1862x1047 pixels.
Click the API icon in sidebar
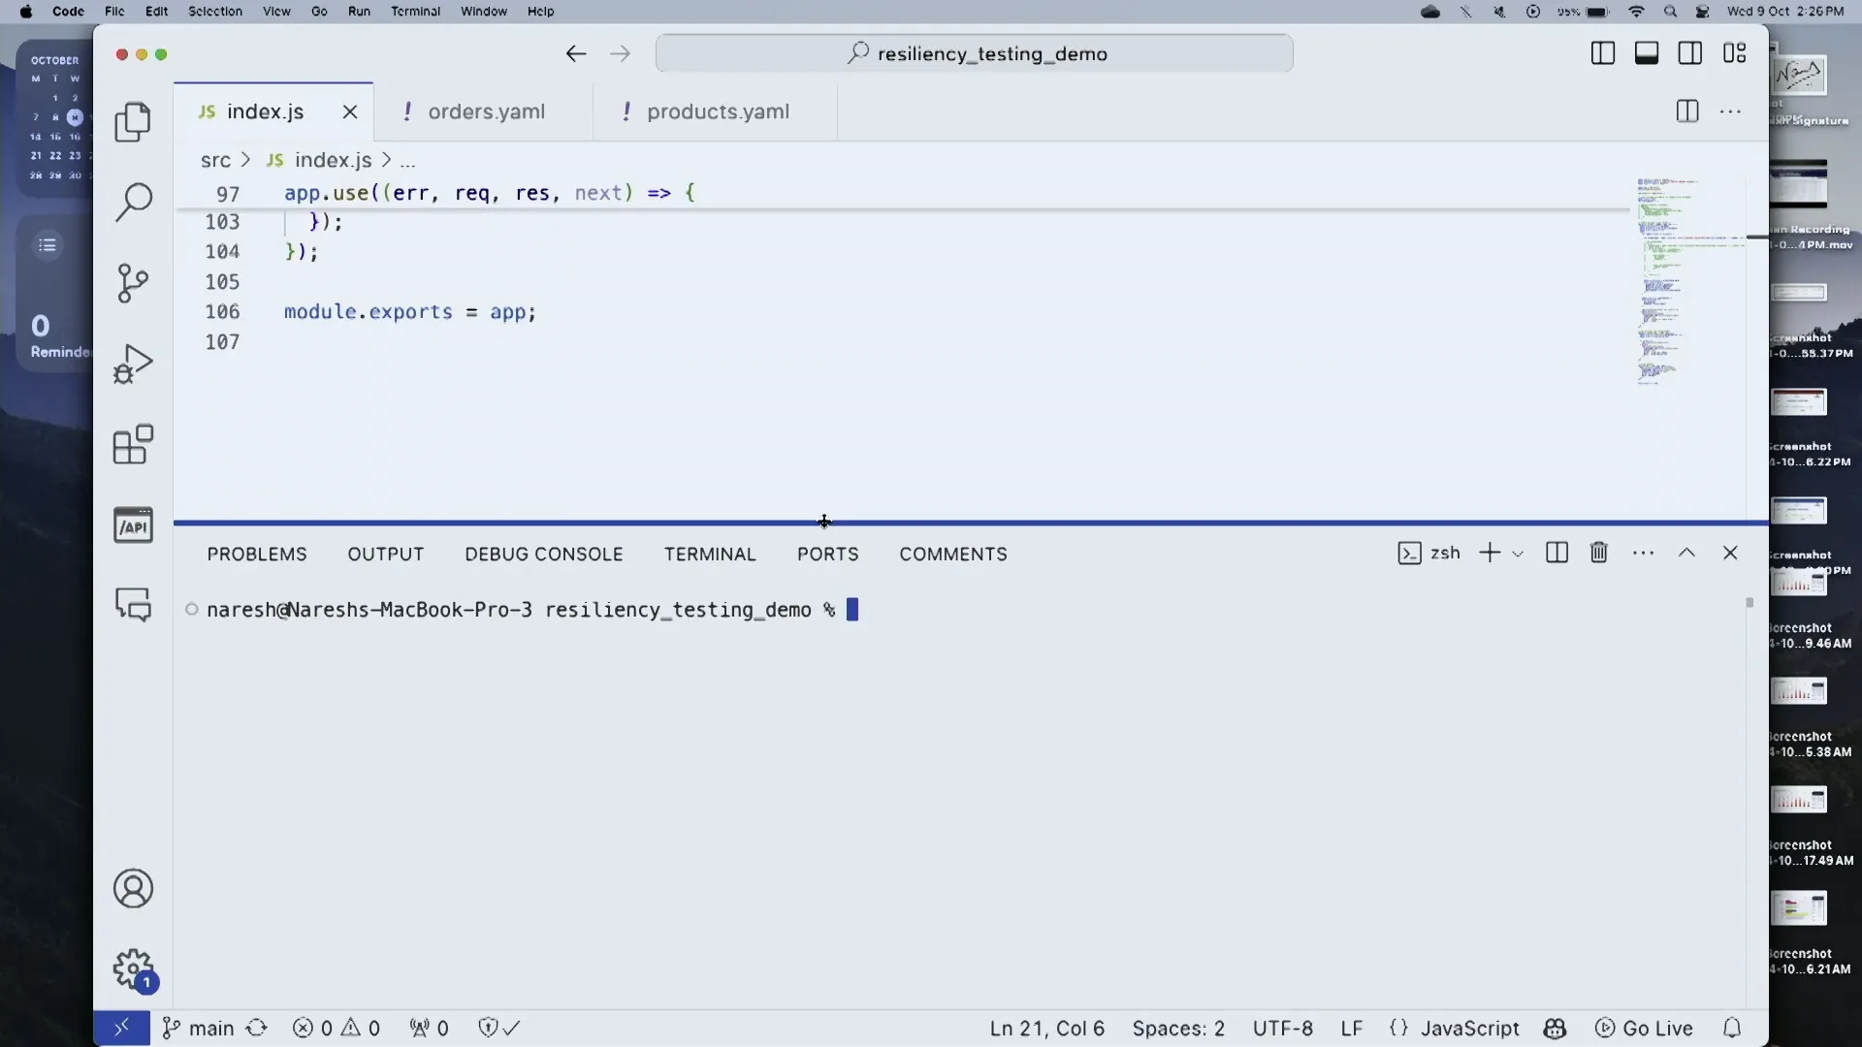pyautogui.click(x=134, y=523)
